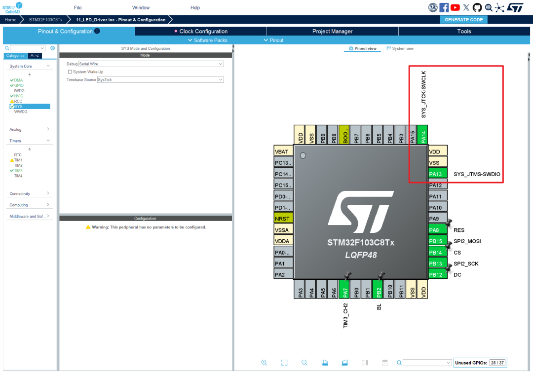Zoom in on the chip pinout
Screen dimensions: 533x374
pyautogui.click(x=264, y=363)
